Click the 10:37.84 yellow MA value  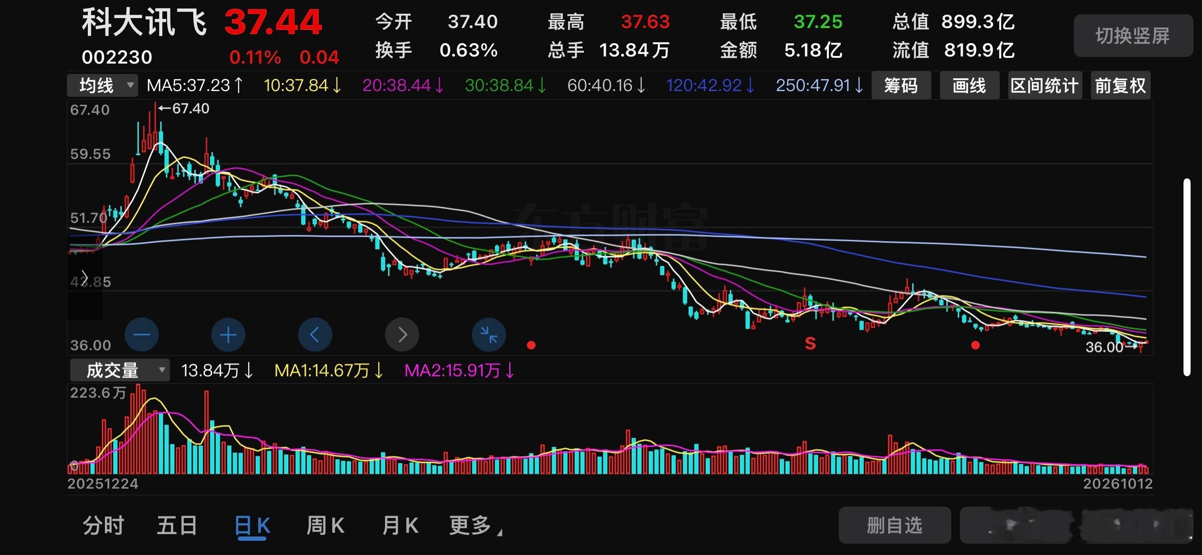[x=302, y=85]
